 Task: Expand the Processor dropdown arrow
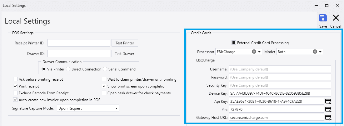click(x=259, y=52)
